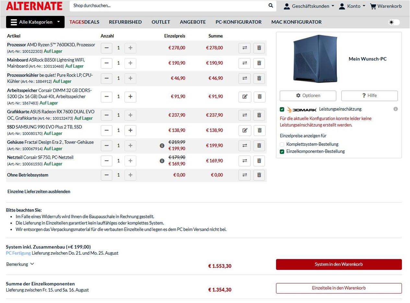Image resolution: width=410 pixels, height=303 pixels.
Task: Open the Alle Kategorien dropdown
Action: coord(35,22)
